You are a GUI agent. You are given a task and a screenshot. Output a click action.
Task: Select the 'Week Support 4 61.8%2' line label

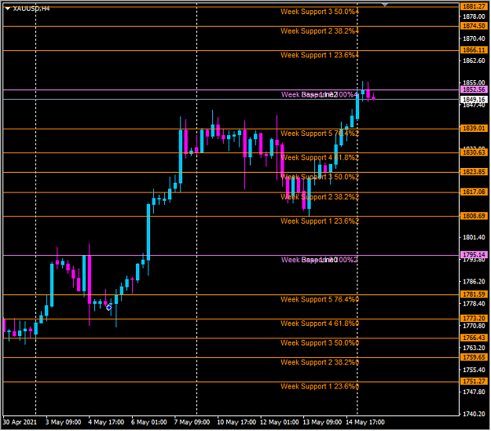tap(320, 158)
